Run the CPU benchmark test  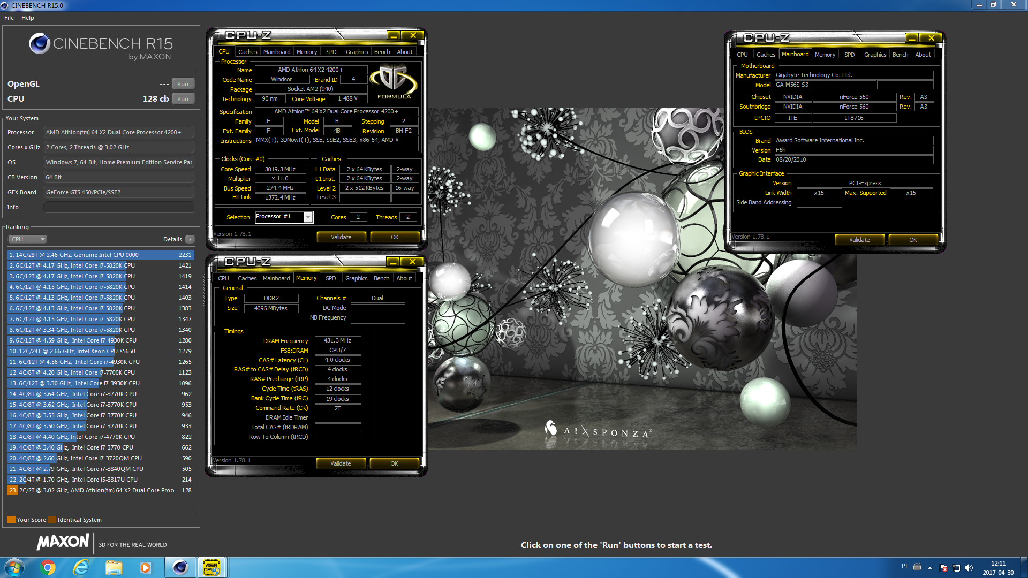pos(183,99)
